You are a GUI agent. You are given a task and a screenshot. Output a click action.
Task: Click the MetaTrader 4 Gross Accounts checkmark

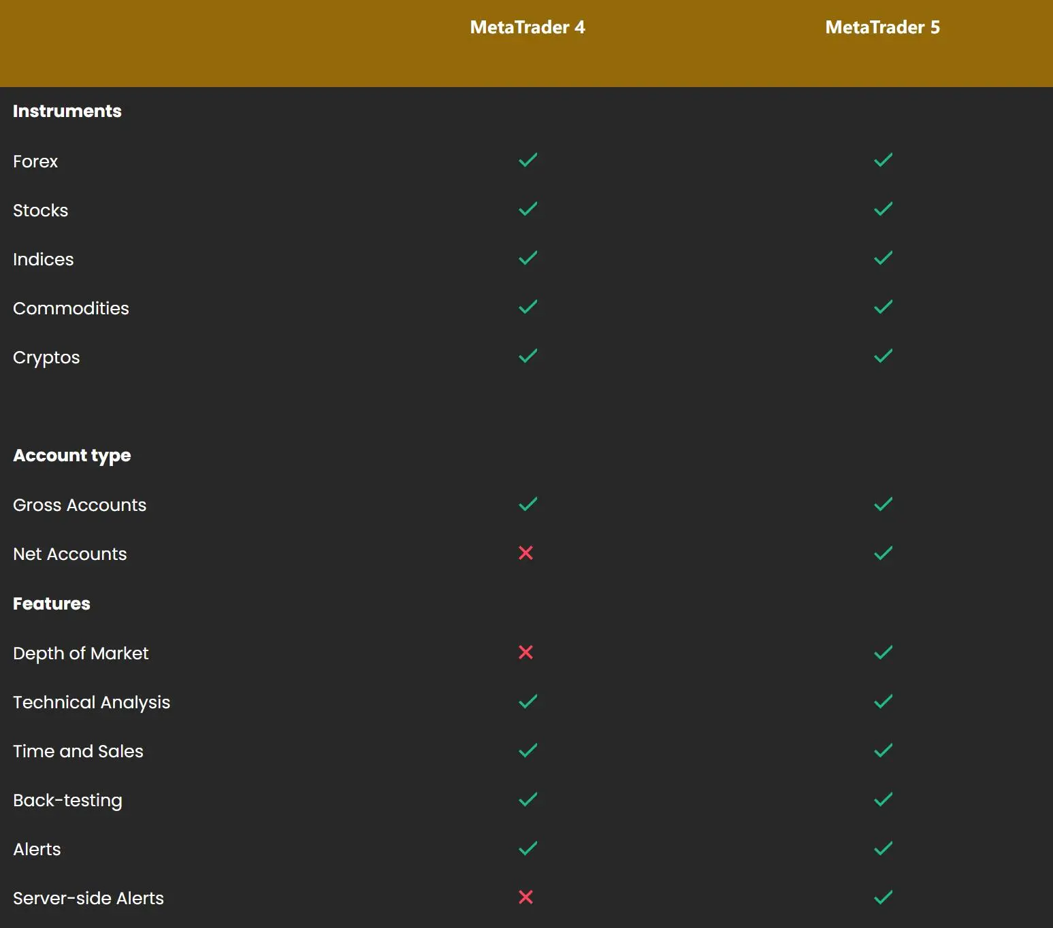(x=528, y=504)
